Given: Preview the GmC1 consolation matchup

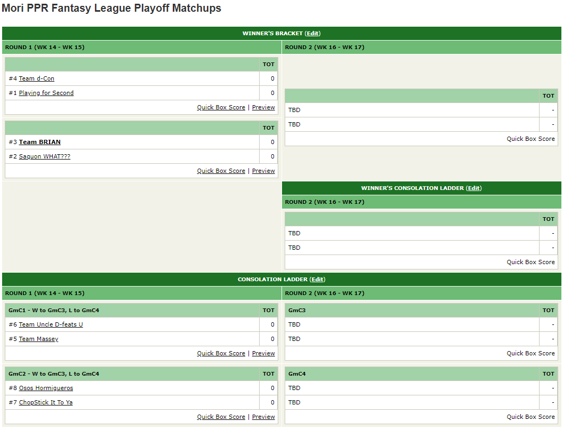Looking at the screenshot, I should tap(263, 354).
